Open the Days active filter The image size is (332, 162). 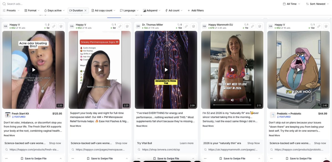tap(55, 10)
